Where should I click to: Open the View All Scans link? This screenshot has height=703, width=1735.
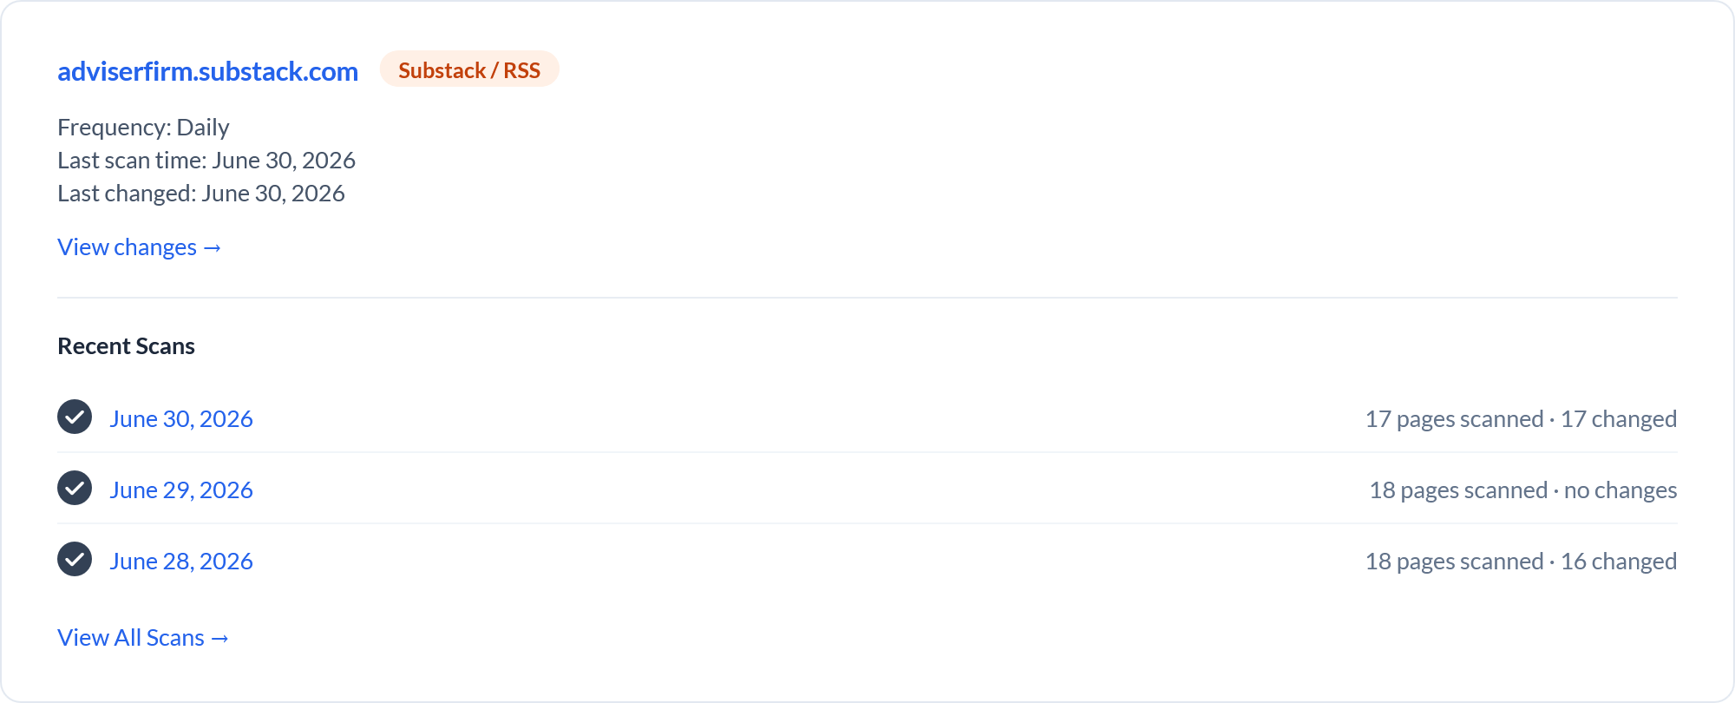point(143,638)
